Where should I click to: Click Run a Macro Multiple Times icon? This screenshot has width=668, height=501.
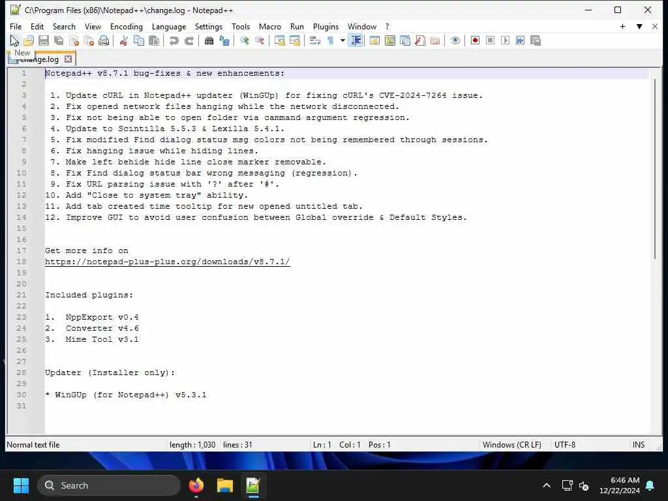[520, 40]
